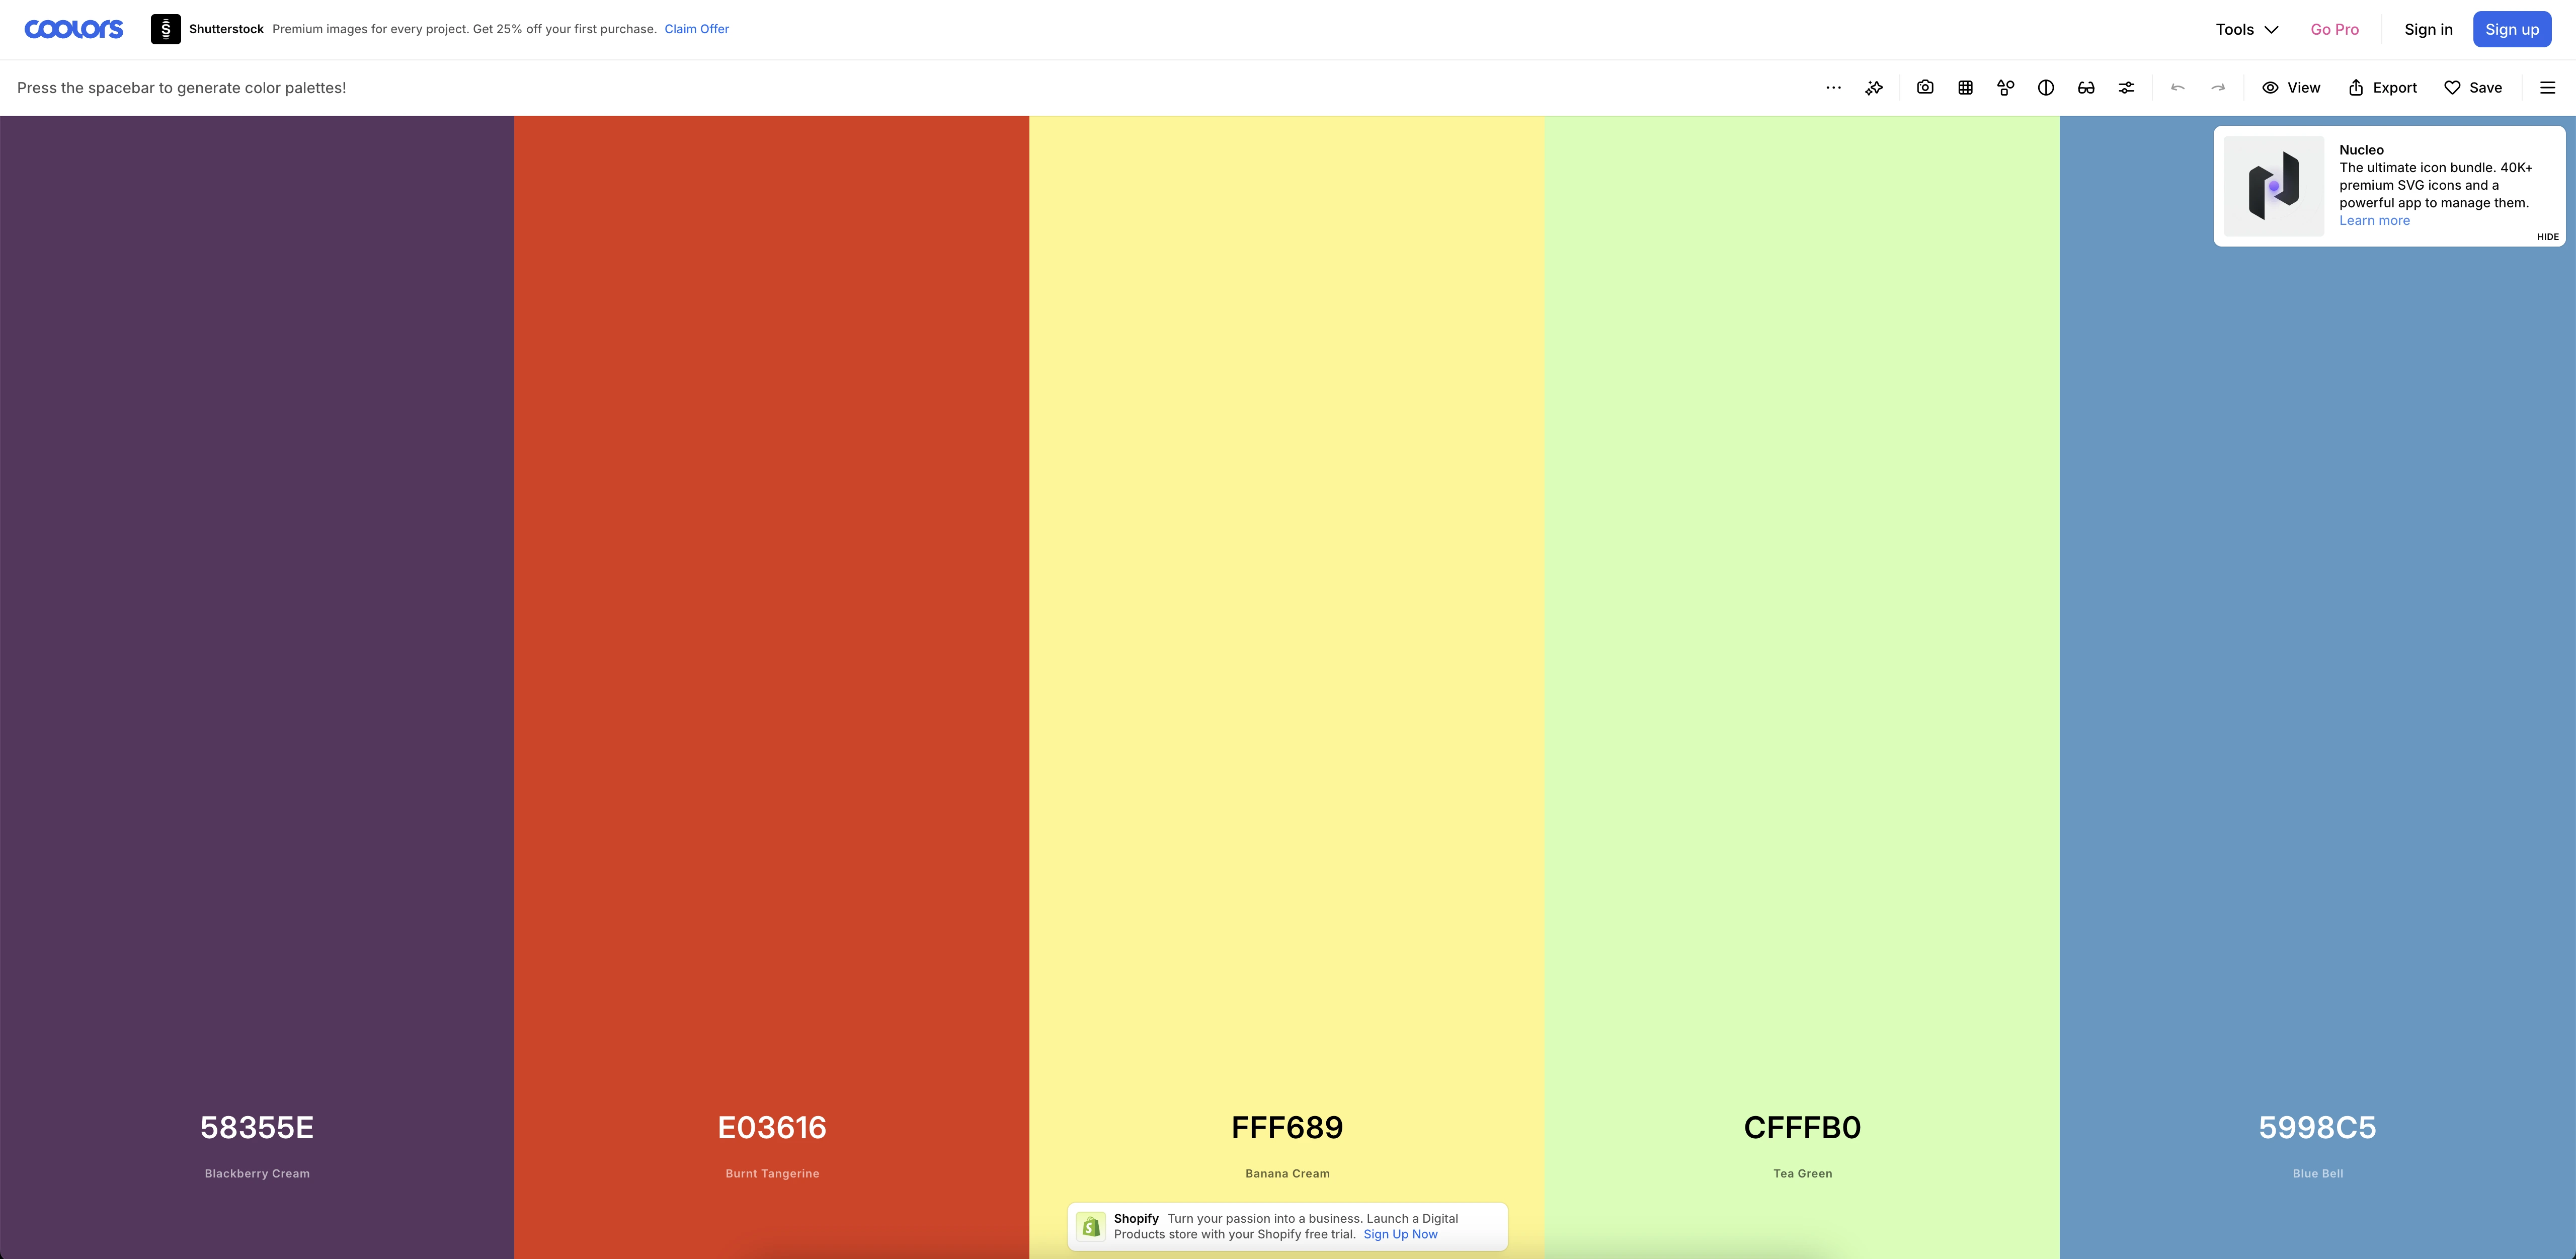Click the hex code 5998C5
Image resolution: width=2576 pixels, height=1259 pixels.
tap(2318, 1127)
